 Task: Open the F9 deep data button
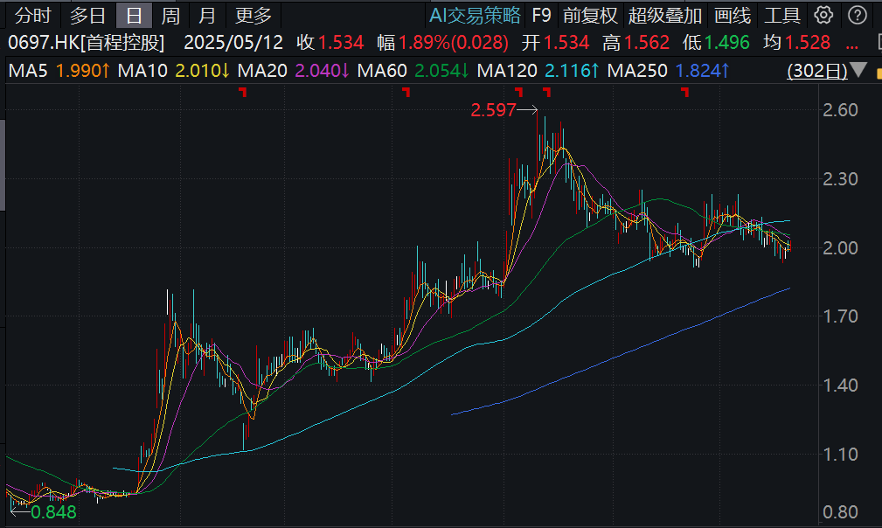pyautogui.click(x=541, y=15)
